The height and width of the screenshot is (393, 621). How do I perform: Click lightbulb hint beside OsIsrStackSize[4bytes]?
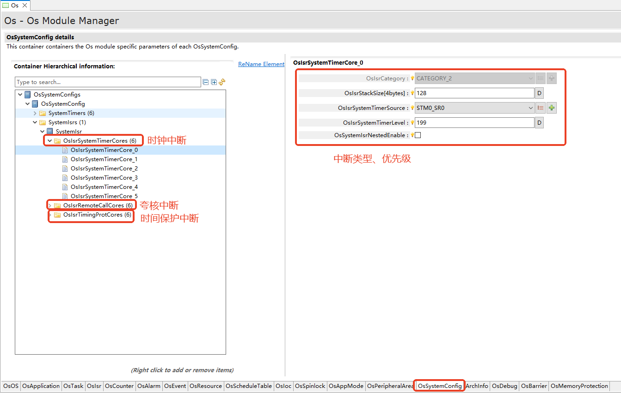pos(412,93)
